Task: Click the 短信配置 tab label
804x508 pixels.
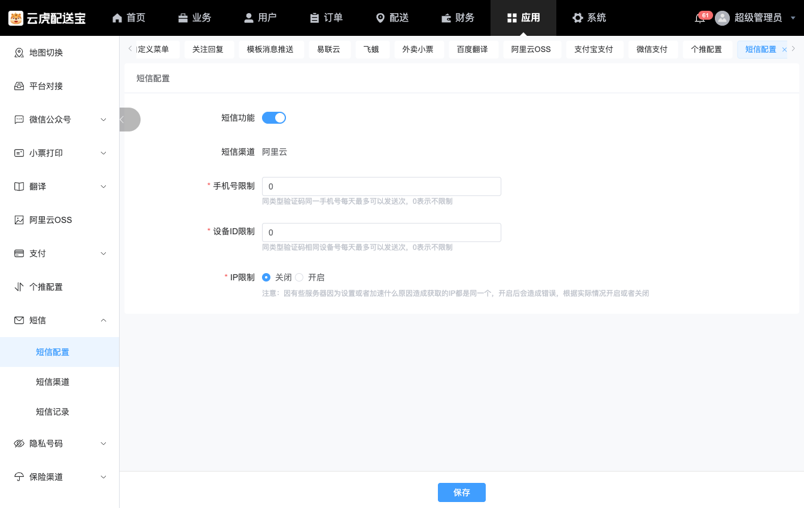Action: point(760,50)
